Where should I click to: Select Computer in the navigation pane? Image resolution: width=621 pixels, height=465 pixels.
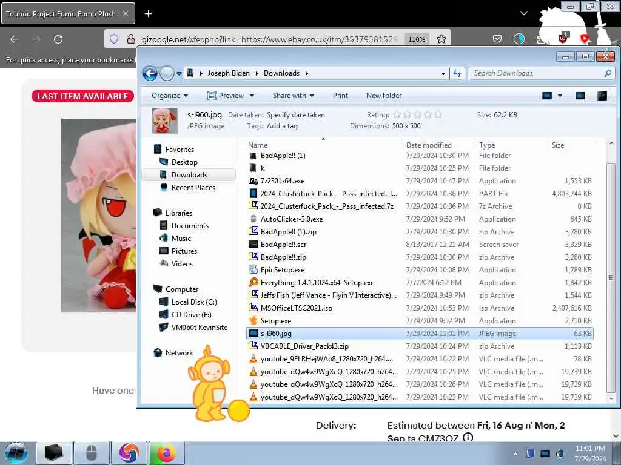pyautogui.click(x=182, y=289)
